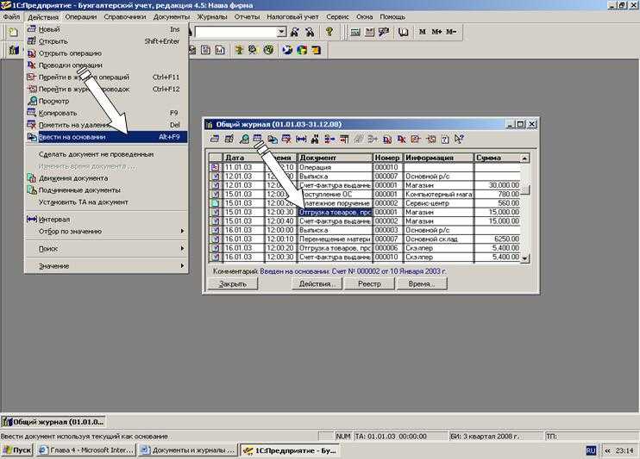
Task: Open the search combo box dropdown arrow
Action: coord(282,32)
